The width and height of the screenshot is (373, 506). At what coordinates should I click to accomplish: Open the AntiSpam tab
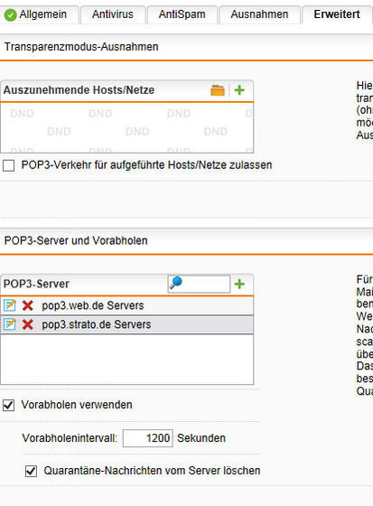182,14
